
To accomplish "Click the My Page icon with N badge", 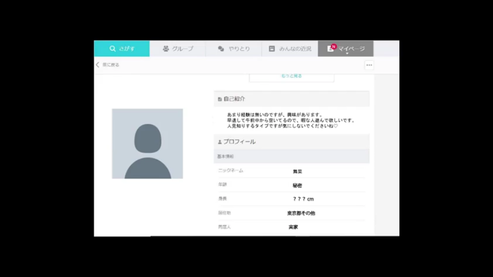I will point(331,48).
